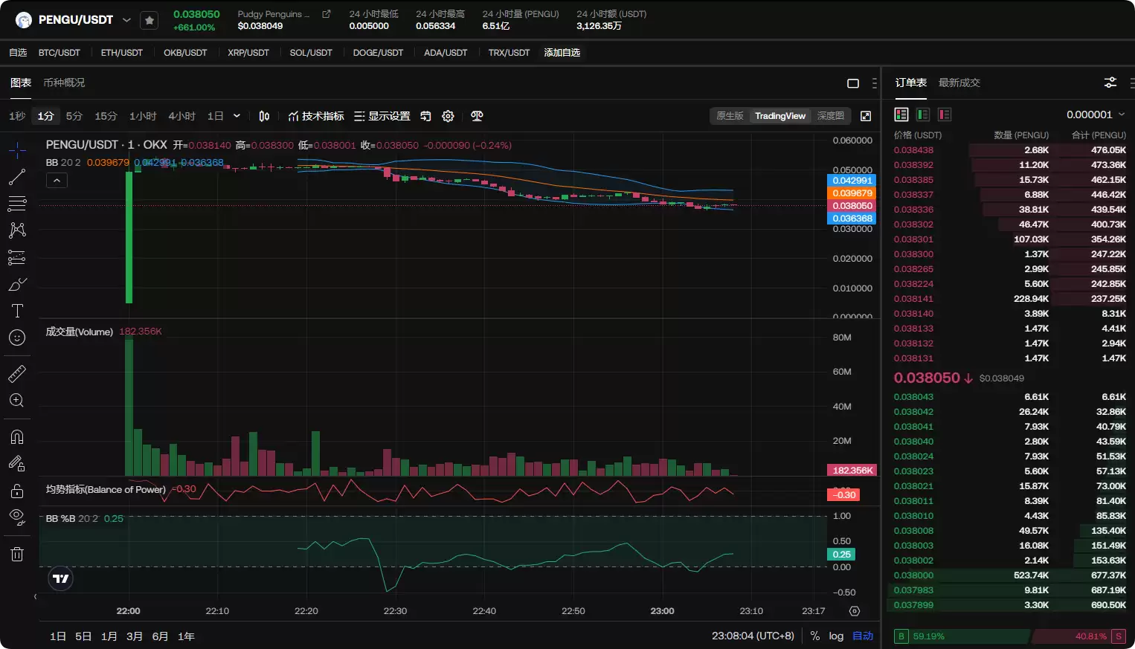Hide all drawings with the eye icon
The width and height of the screenshot is (1135, 649).
pos(17,517)
